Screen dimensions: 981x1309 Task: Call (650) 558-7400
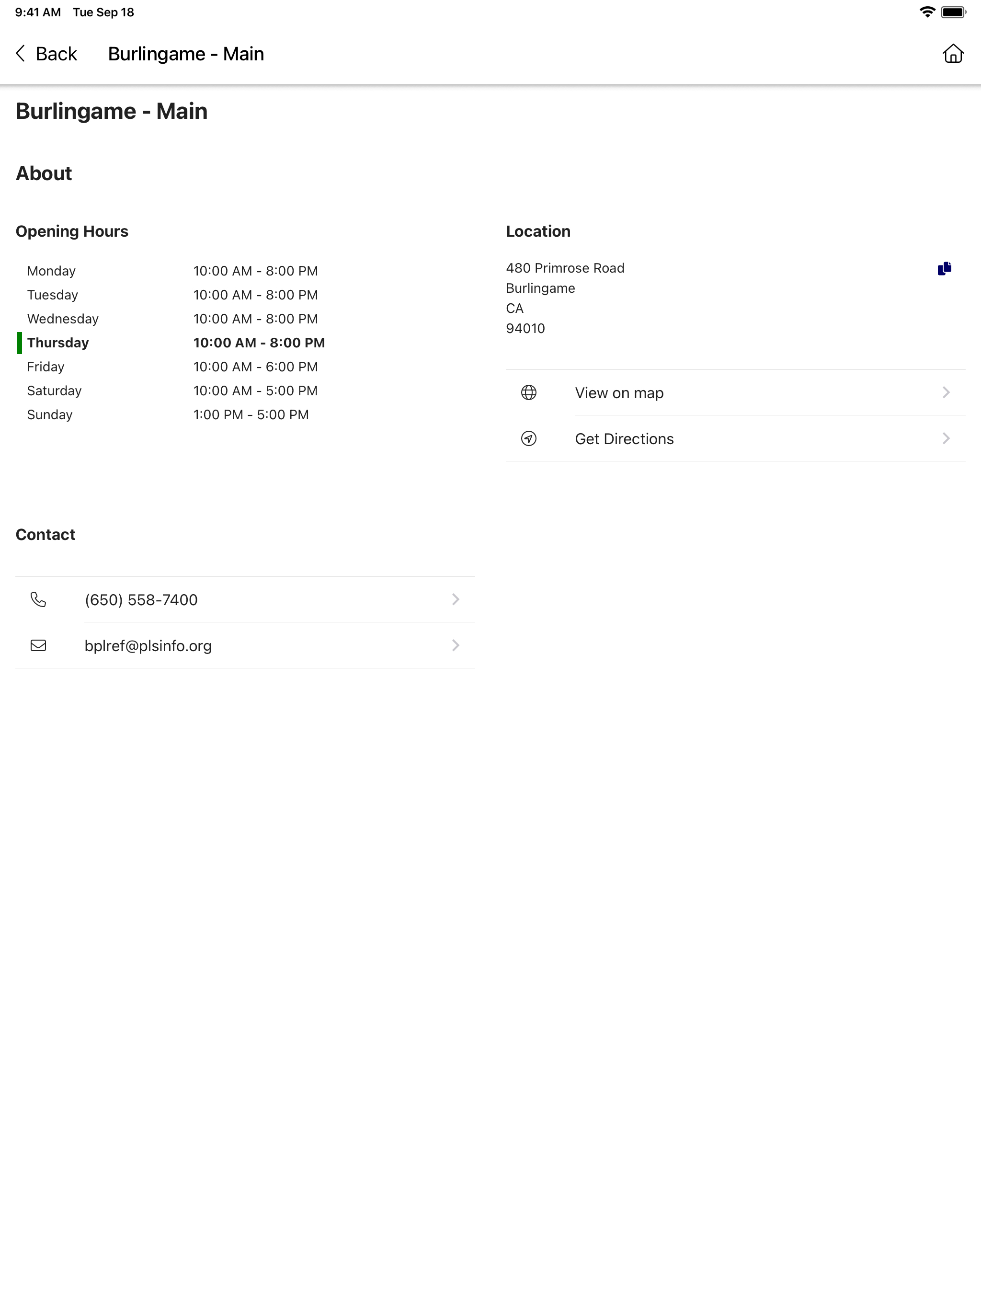click(x=245, y=599)
